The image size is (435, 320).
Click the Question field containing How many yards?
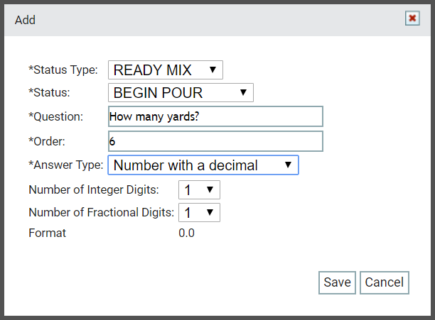click(215, 116)
